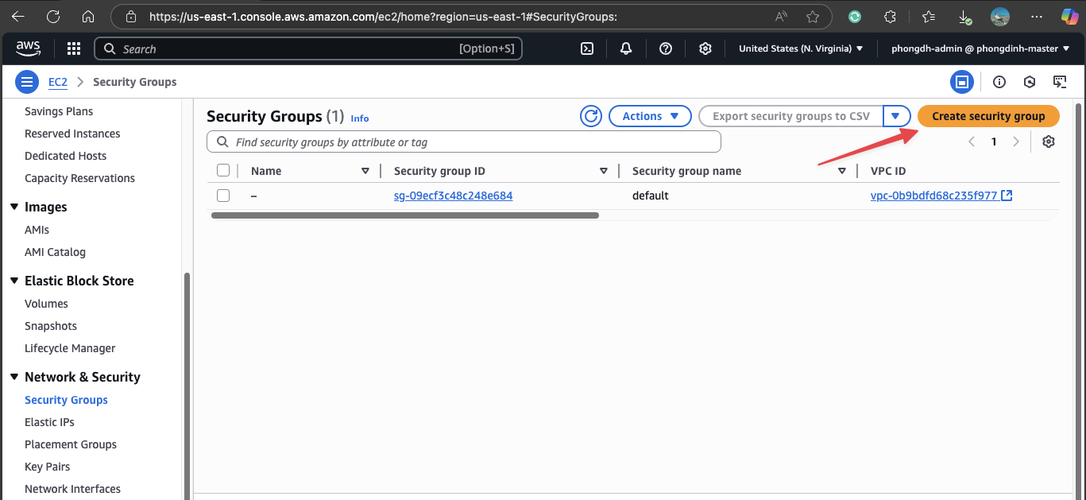Viewport: 1086px width, 500px height.
Task: Open browser downloads icon
Action: (x=964, y=17)
